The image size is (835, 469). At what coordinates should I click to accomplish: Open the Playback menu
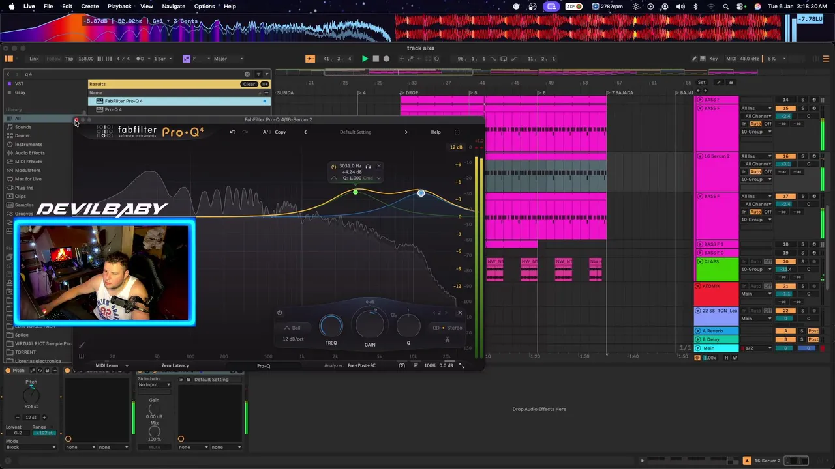(119, 7)
